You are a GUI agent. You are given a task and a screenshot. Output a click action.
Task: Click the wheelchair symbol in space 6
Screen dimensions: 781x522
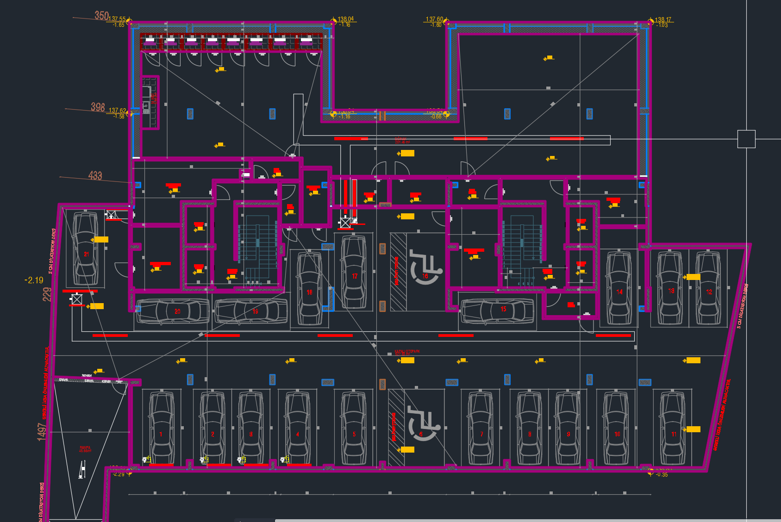click(422, 423)
